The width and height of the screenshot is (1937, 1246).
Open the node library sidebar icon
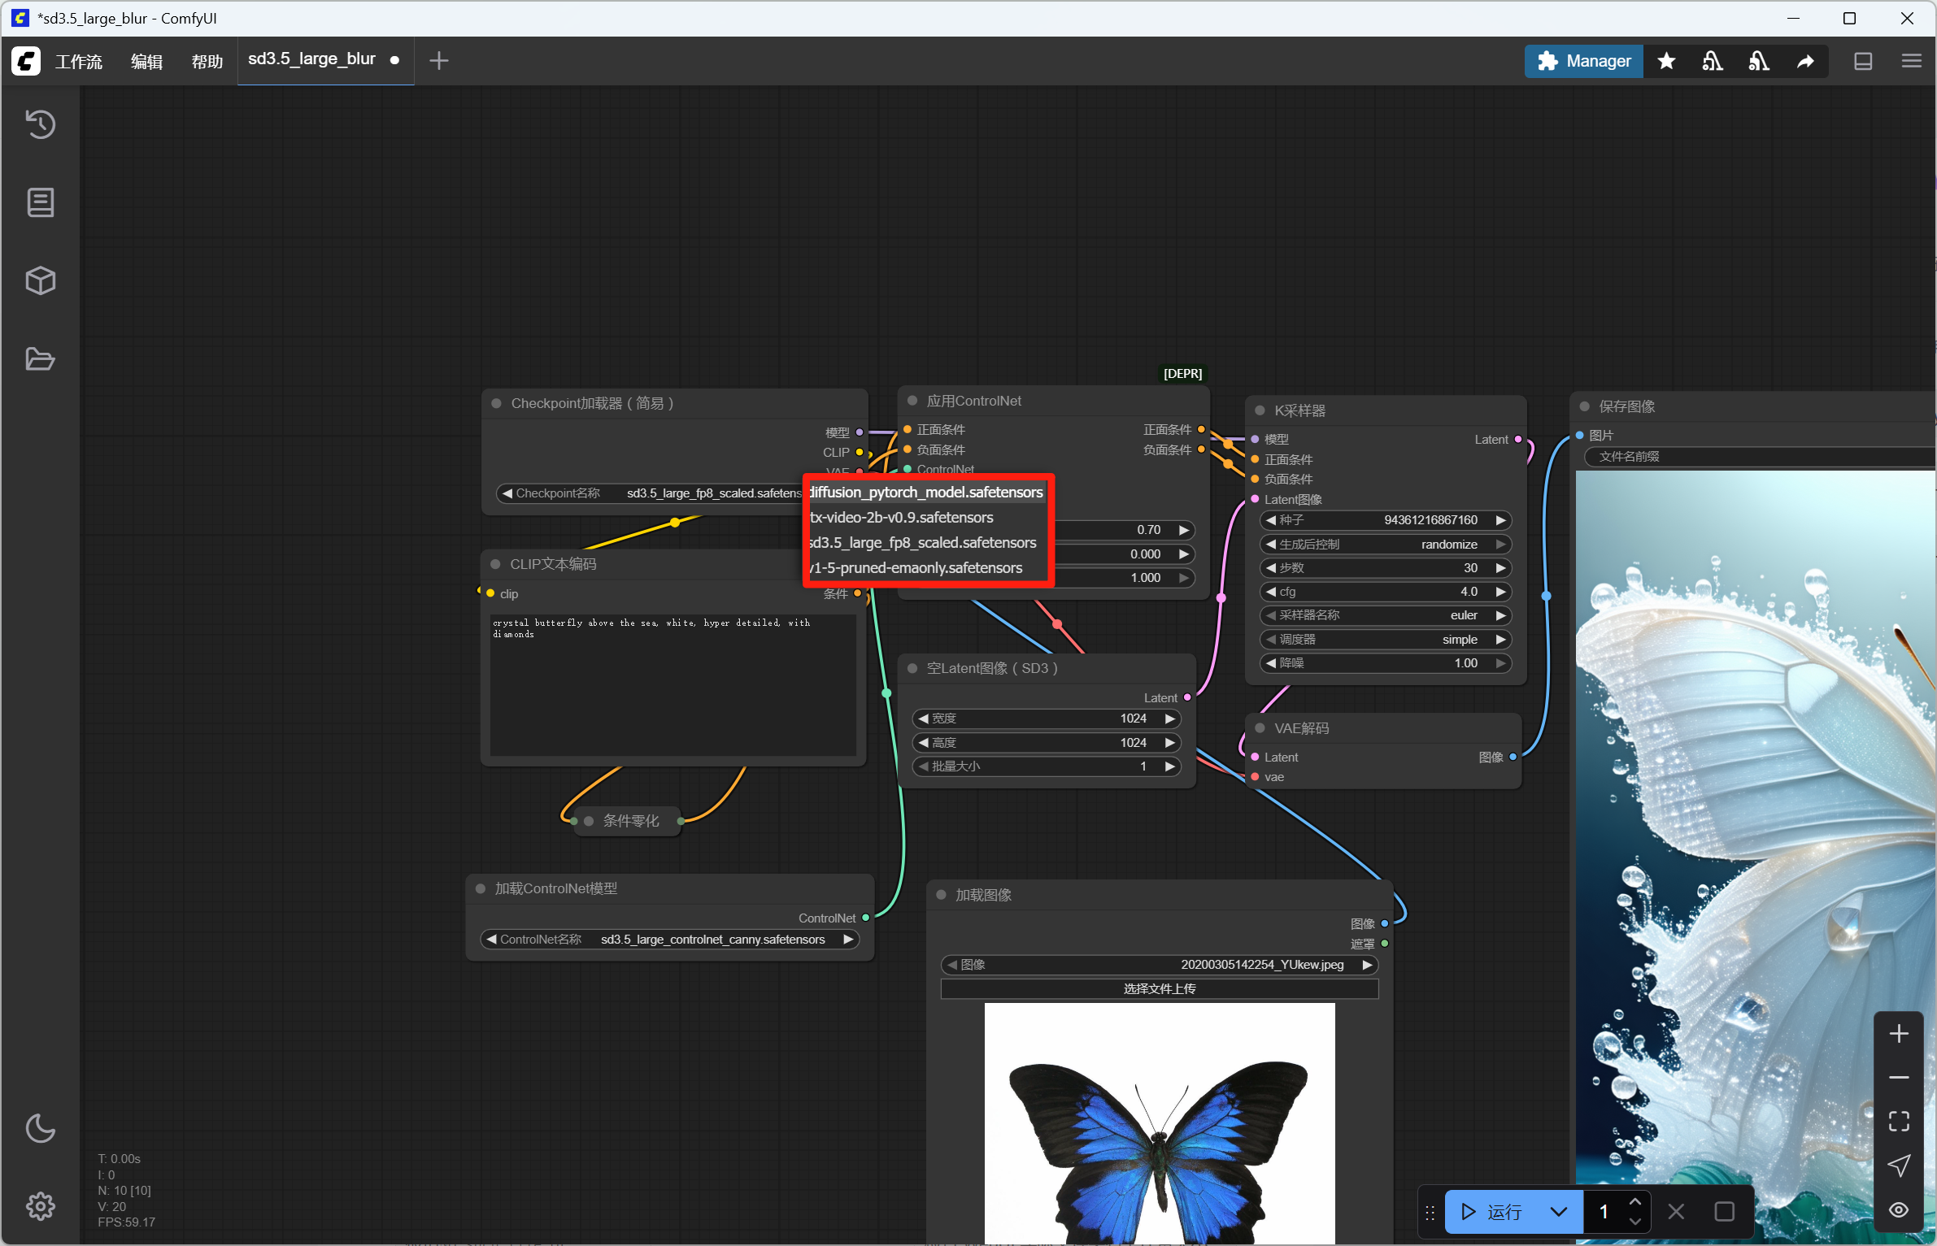pos(41,202)
